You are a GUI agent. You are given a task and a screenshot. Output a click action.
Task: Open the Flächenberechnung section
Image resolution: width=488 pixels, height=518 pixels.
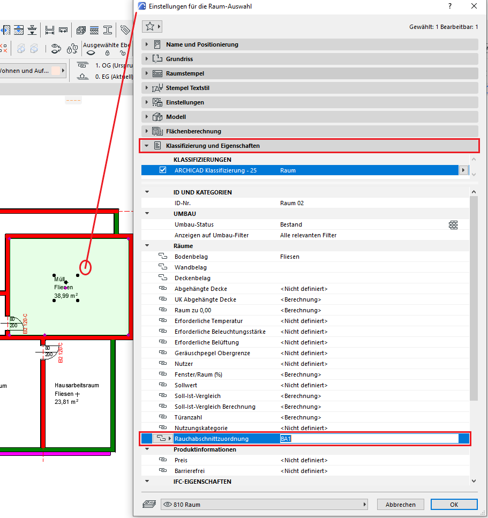[x=193, y=131]
